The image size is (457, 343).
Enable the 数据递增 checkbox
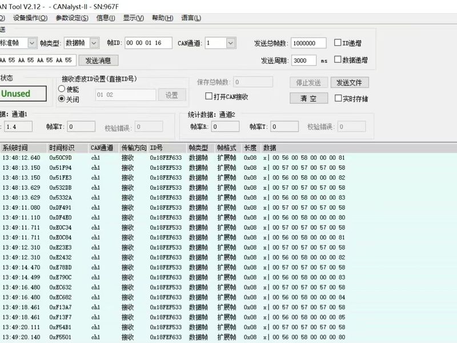[338, 59]
